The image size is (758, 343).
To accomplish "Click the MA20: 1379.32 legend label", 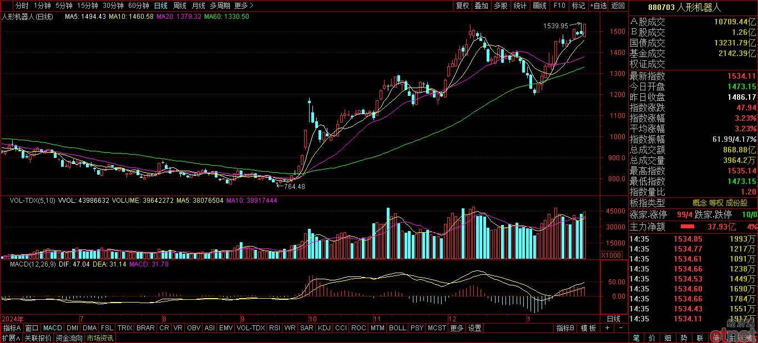I will click(179, 17).
